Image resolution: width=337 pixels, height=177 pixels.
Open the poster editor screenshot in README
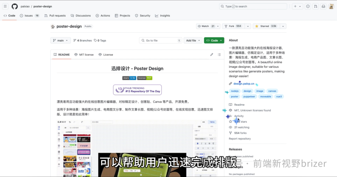click(x=137, y=148)
